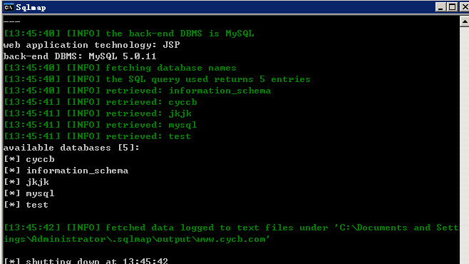Click the 'retrieved: cyccb' log line
Image resolution: width=469 pixels, height=264 pixels.
[x=100, y=102]
